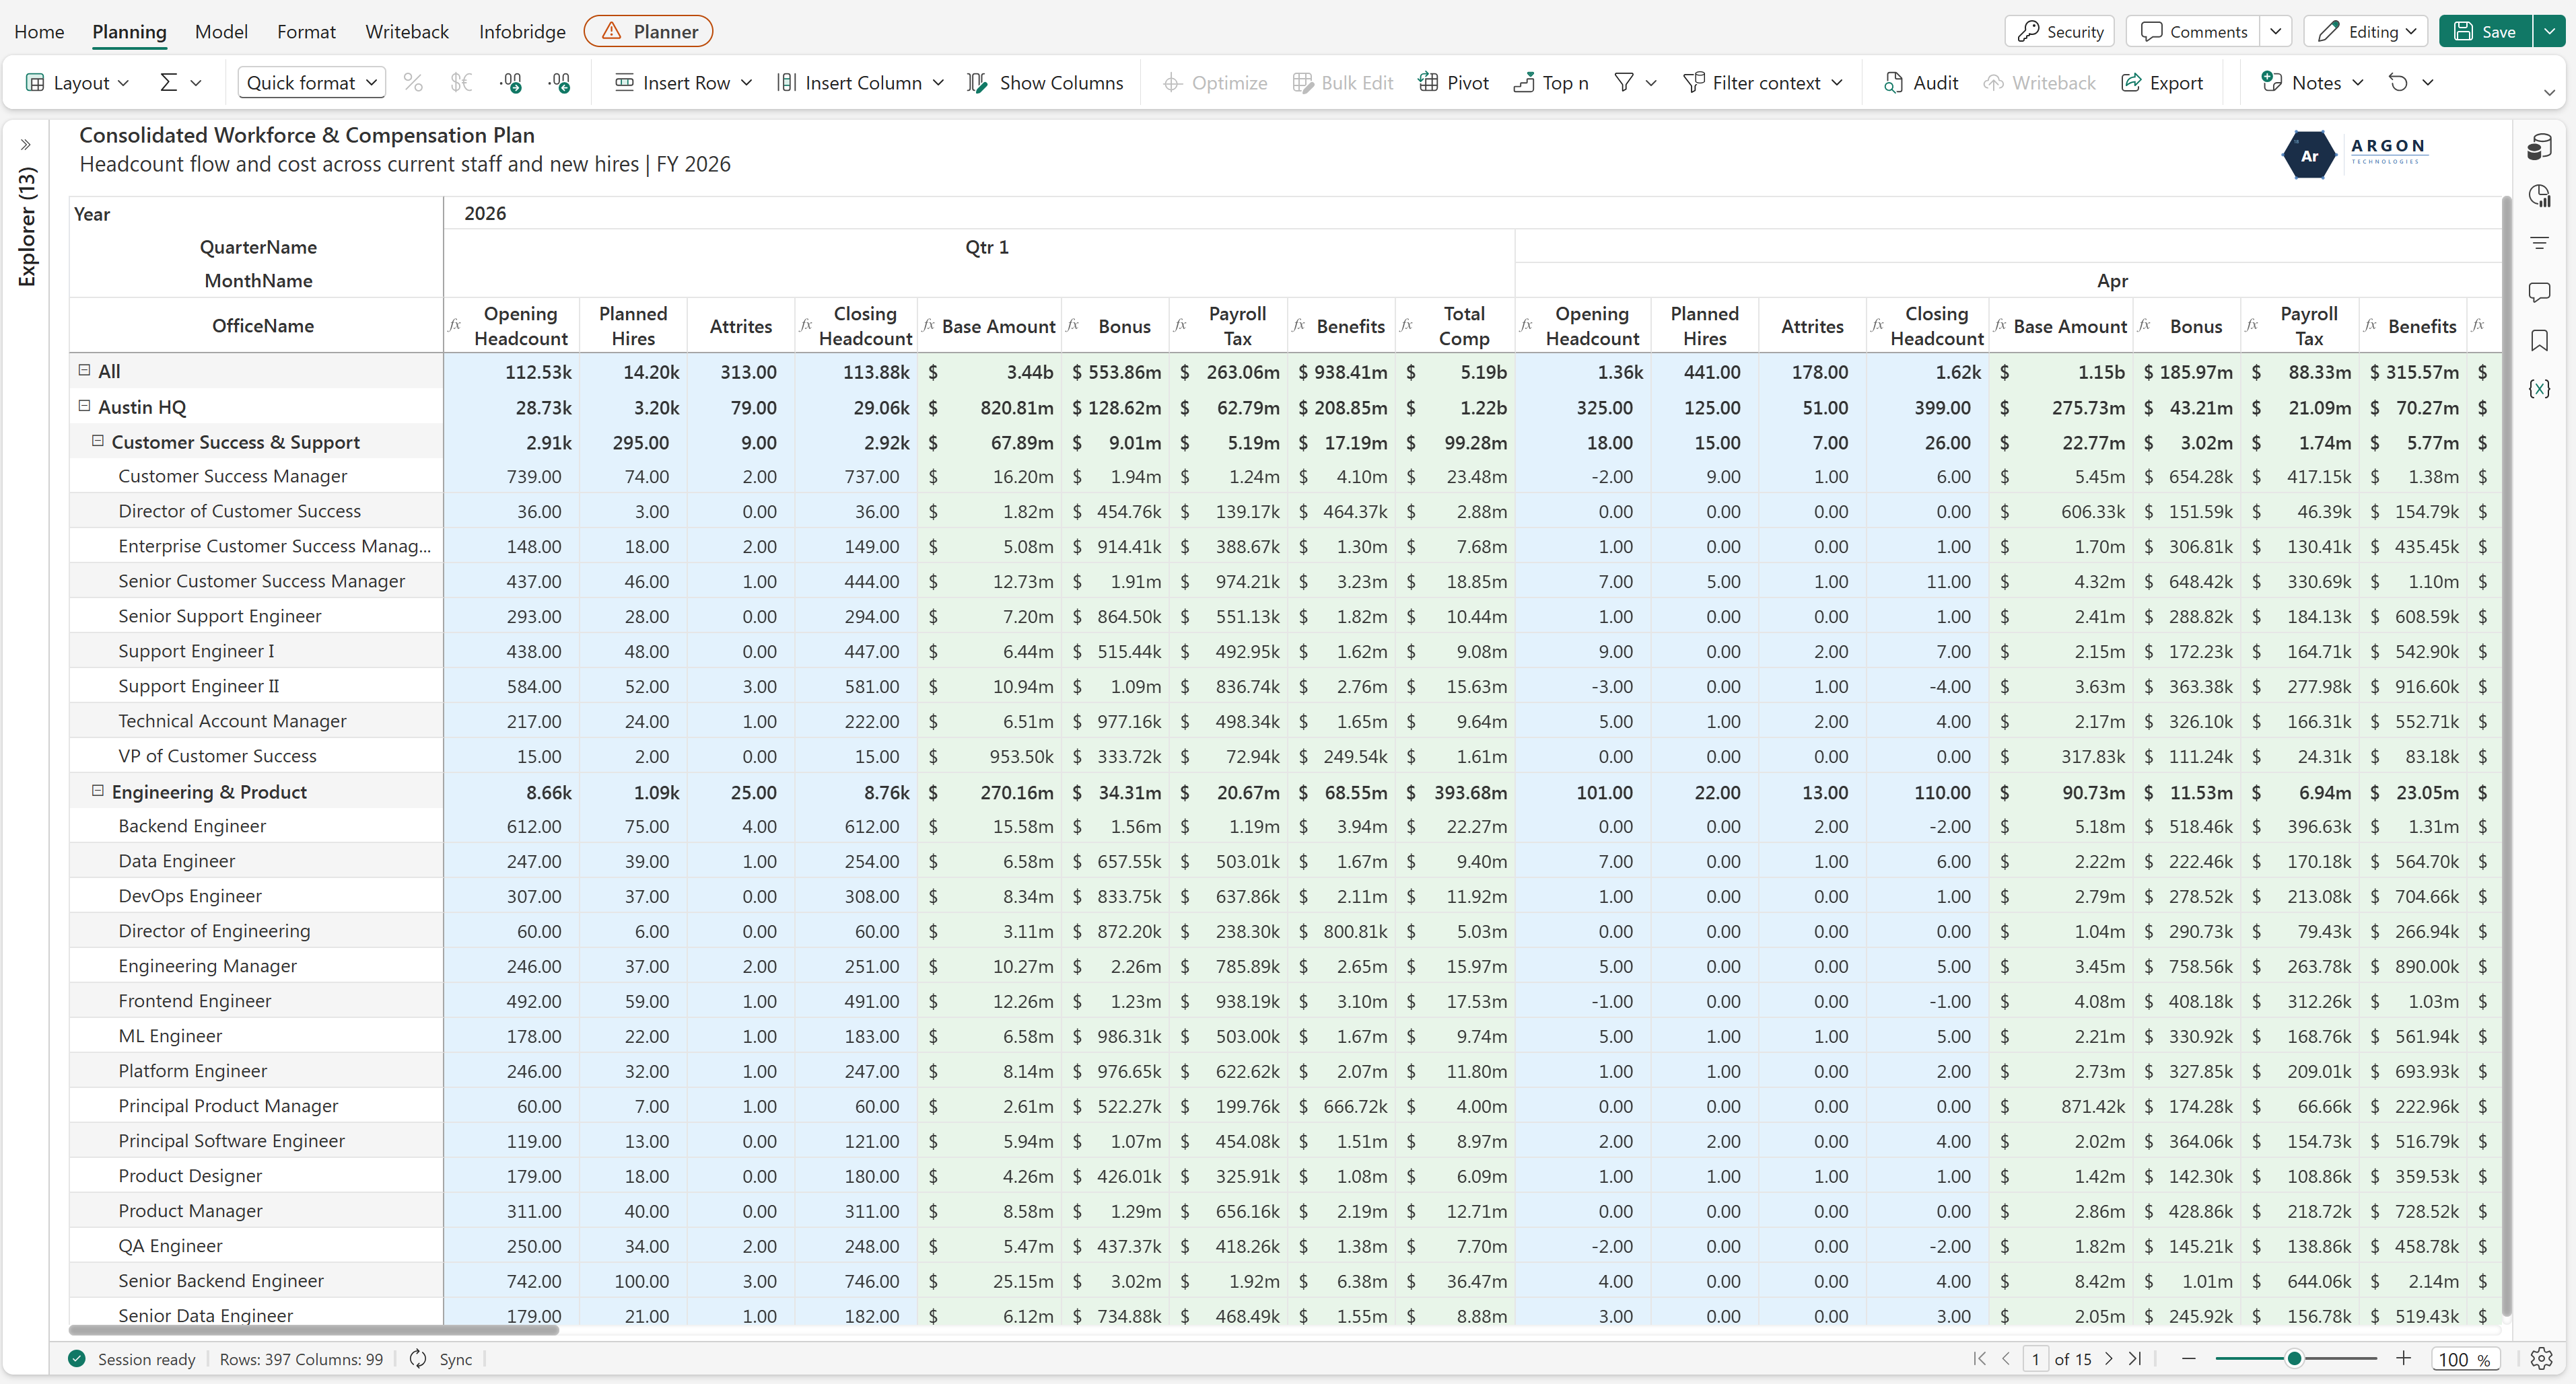
Task: Open the bookmark icon in right sidebar
Action: point(2539,340)
